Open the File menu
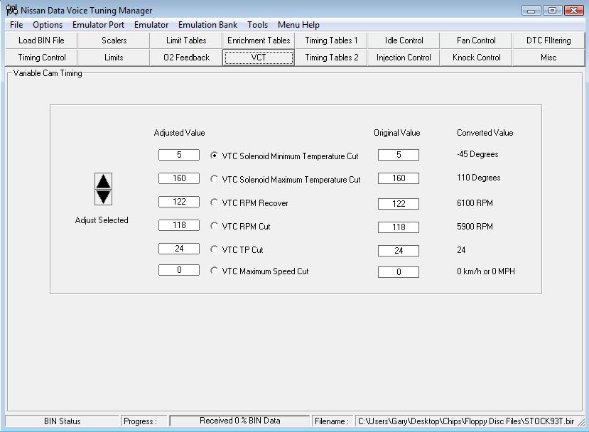This screenshot has height=432, width=589. [x=16, y=25]
